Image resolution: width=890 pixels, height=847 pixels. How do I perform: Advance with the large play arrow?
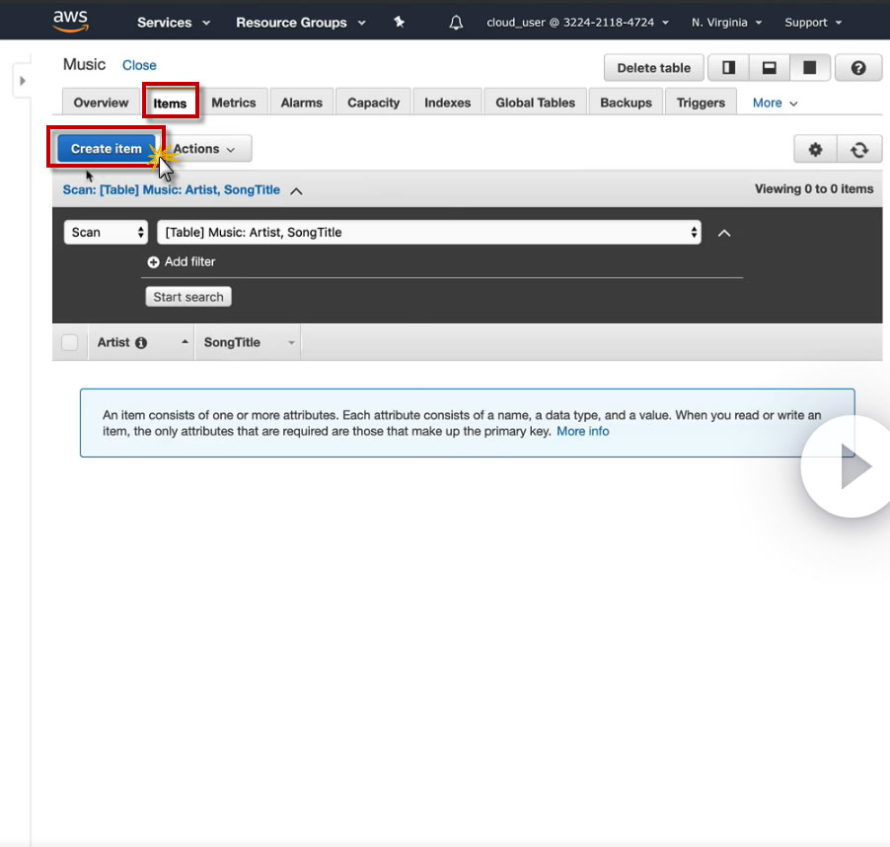[x=853, y=466]
